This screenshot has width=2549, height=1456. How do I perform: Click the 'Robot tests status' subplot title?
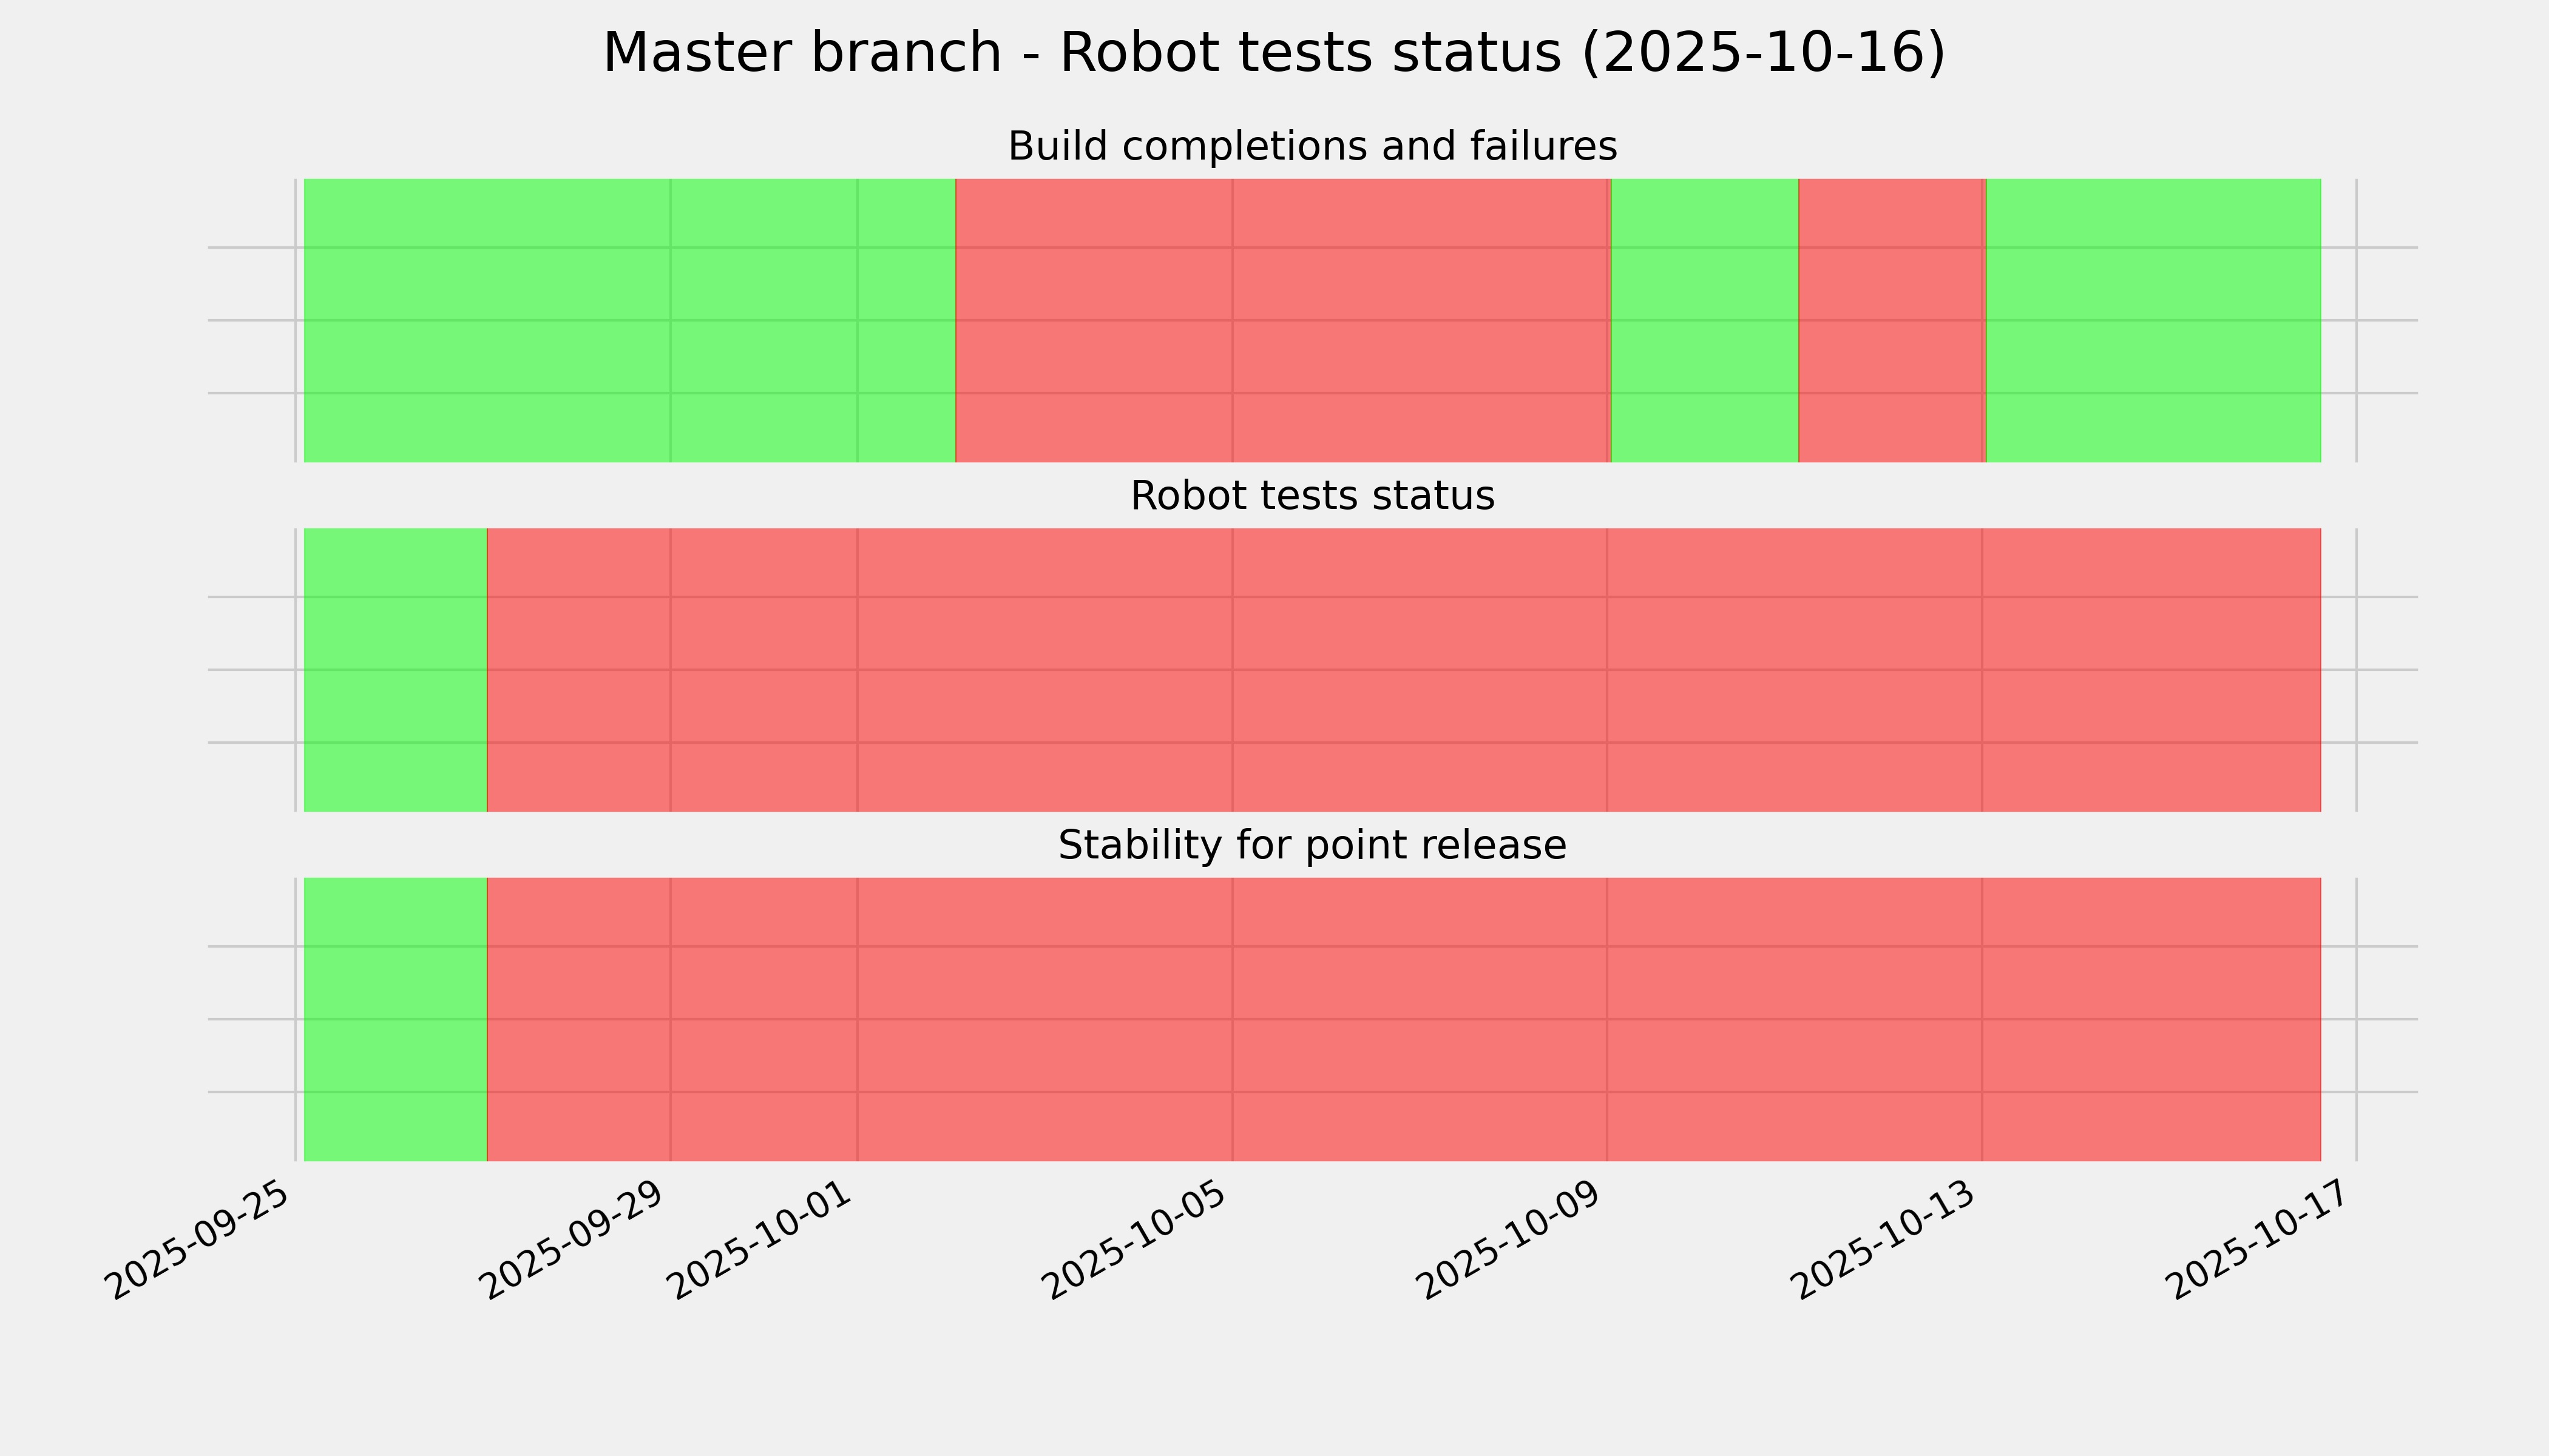pyautogui.click(x=1312, y=496)
